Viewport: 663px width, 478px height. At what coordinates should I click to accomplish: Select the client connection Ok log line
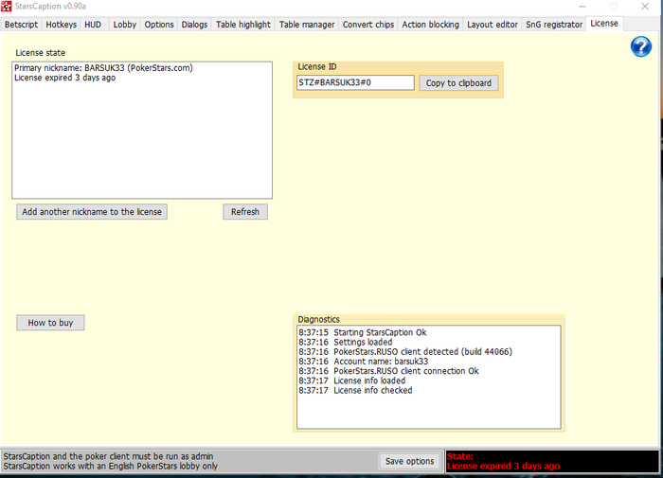point(388,371)
